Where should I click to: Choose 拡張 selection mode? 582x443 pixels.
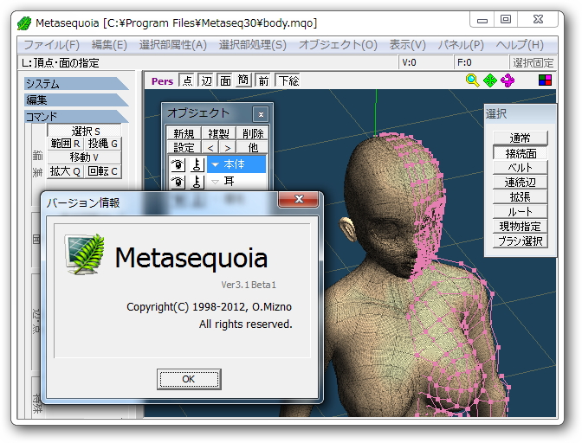520,197
